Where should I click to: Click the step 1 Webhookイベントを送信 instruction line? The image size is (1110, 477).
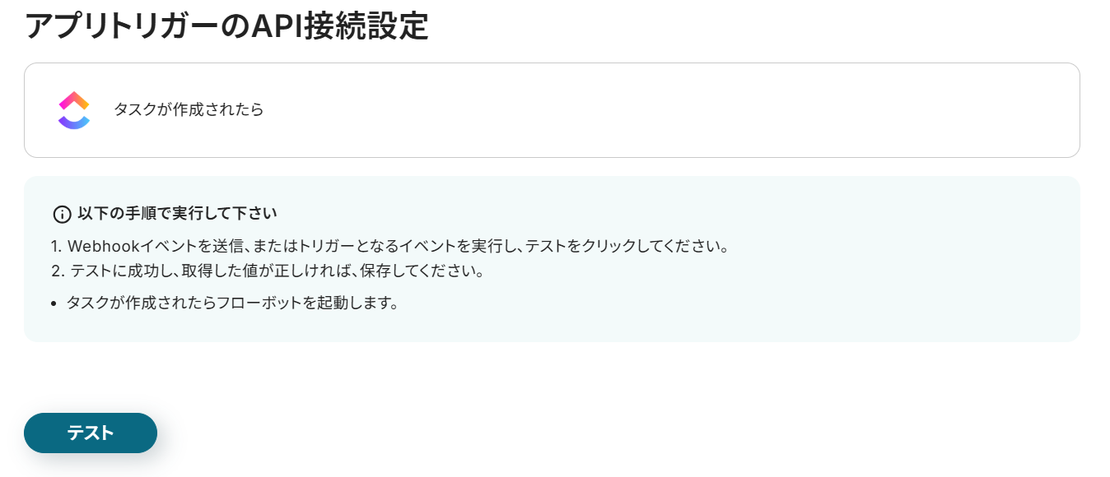(x=389, y=246)
